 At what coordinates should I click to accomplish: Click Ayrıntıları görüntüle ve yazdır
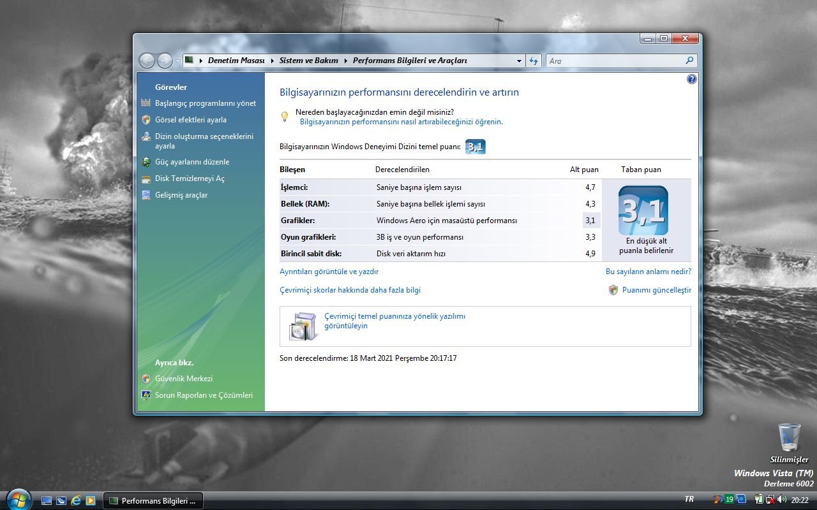(x=329, y=272)
